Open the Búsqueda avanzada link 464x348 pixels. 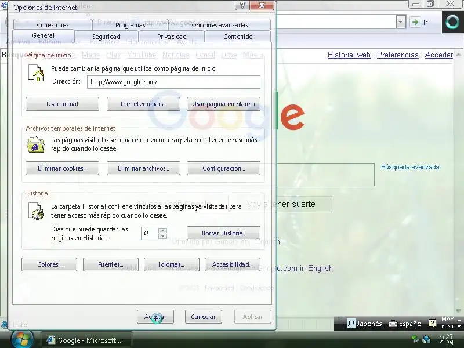click(x=410, y=167)
